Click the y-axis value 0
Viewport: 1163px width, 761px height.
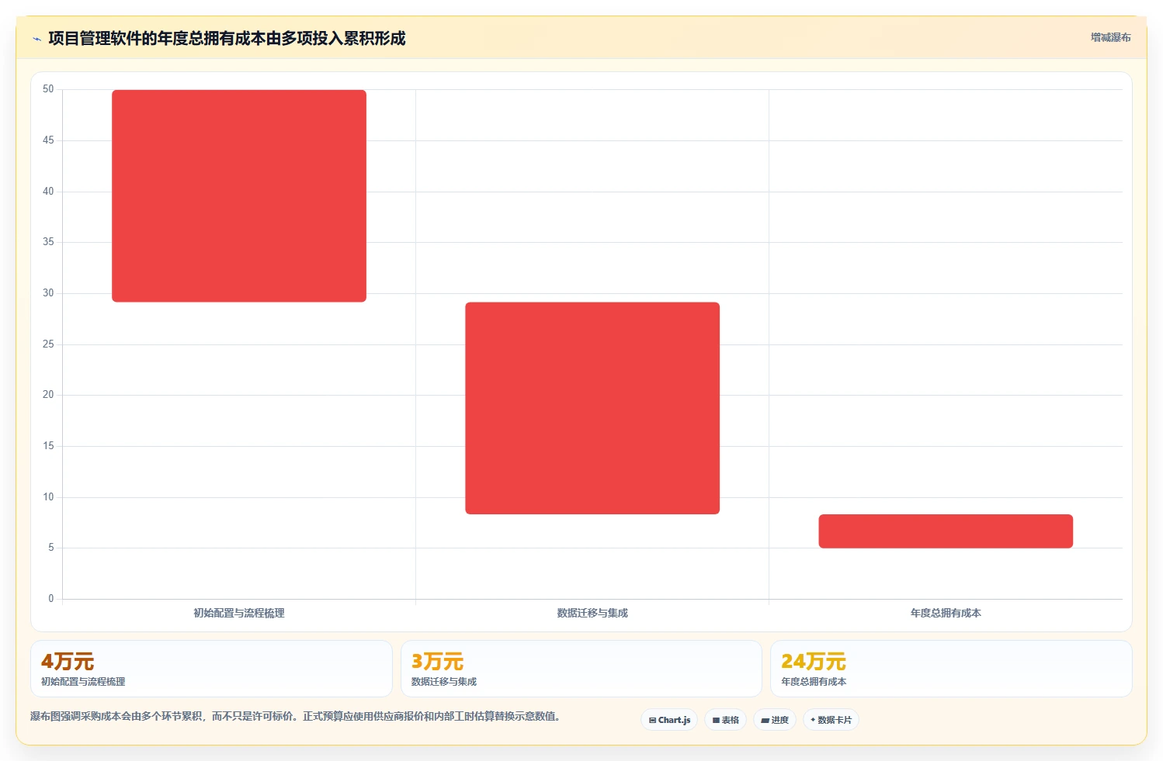click(x=51, y=599)
